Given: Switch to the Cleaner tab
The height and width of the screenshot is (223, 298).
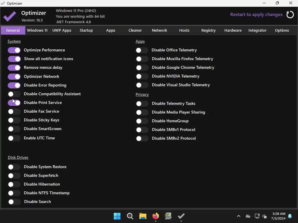Looking at the screenshot, I should coord(135,30).
